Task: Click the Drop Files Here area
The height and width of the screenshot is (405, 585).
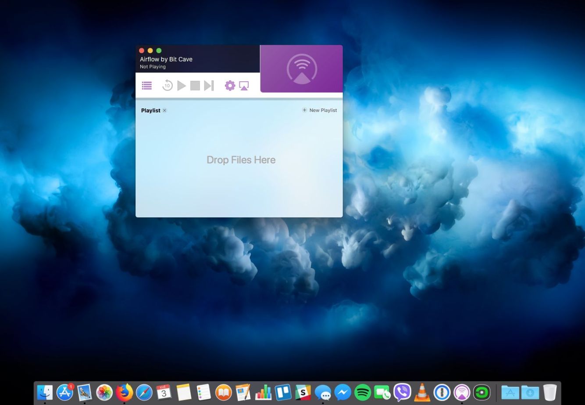Action: (x=241, y=160)
